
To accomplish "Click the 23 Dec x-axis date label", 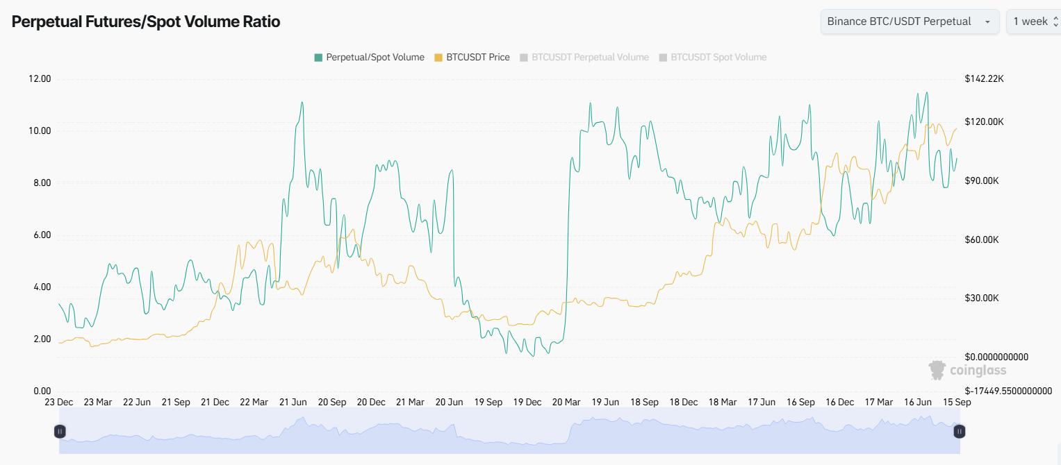I will [59, 402].
